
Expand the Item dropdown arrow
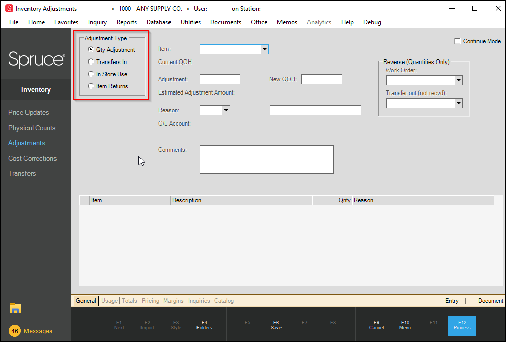265,49
